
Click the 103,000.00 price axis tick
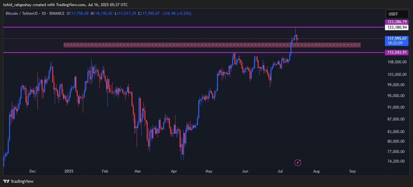click(x=396, y=75)
